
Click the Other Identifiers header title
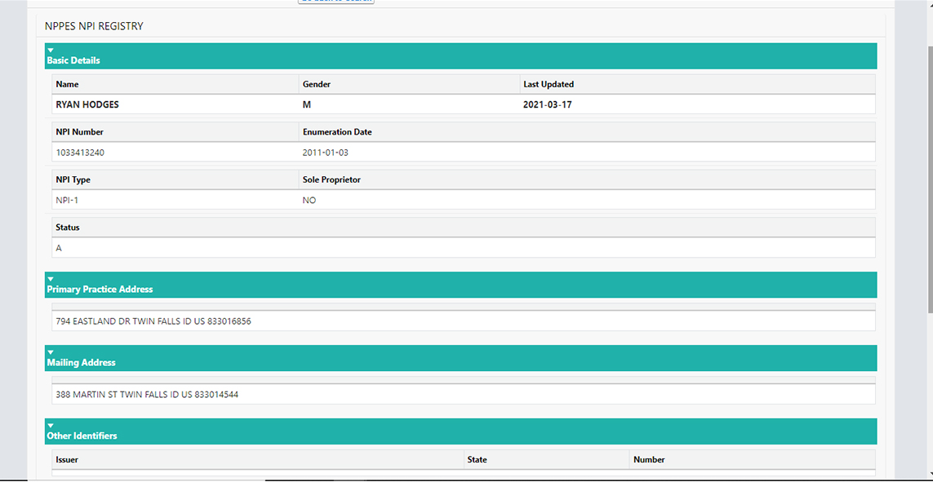pyautogui.click(x=82, y=436)
